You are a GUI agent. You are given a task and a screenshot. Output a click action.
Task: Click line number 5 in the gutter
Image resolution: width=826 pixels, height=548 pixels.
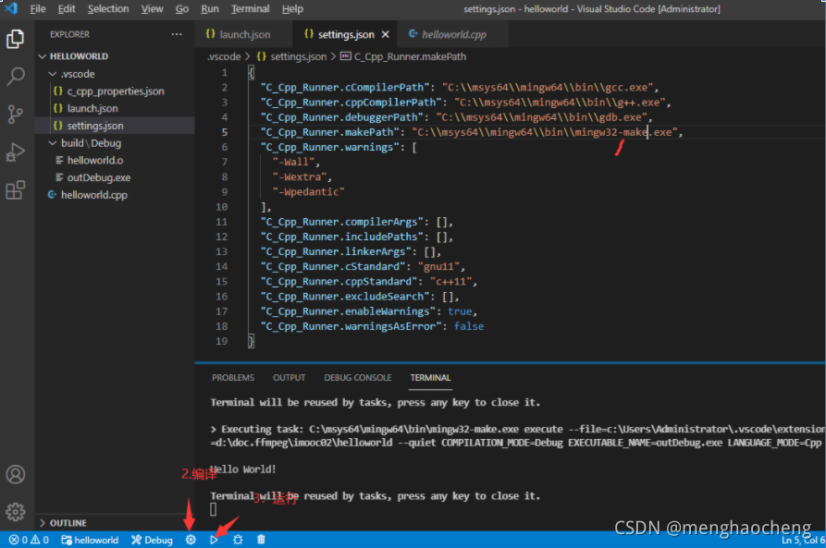point(225,132)
